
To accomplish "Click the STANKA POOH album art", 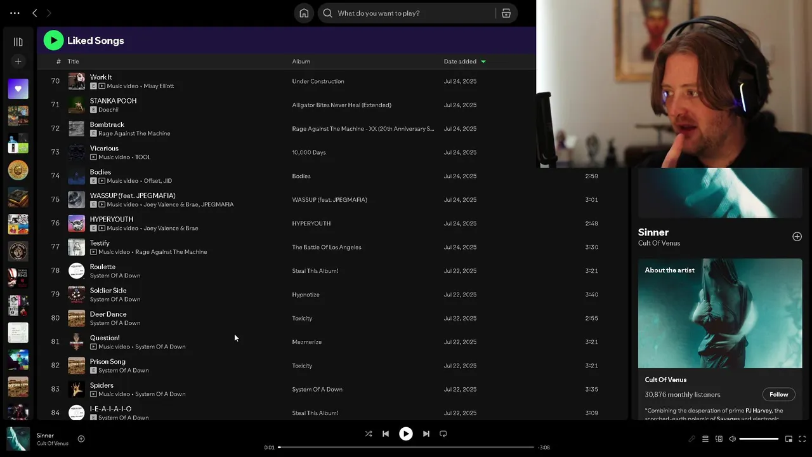I will point(76,105).
